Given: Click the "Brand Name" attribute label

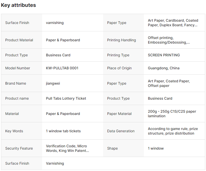Looking at the screenshot, I should pyautogui.click(x=16, y=83).
